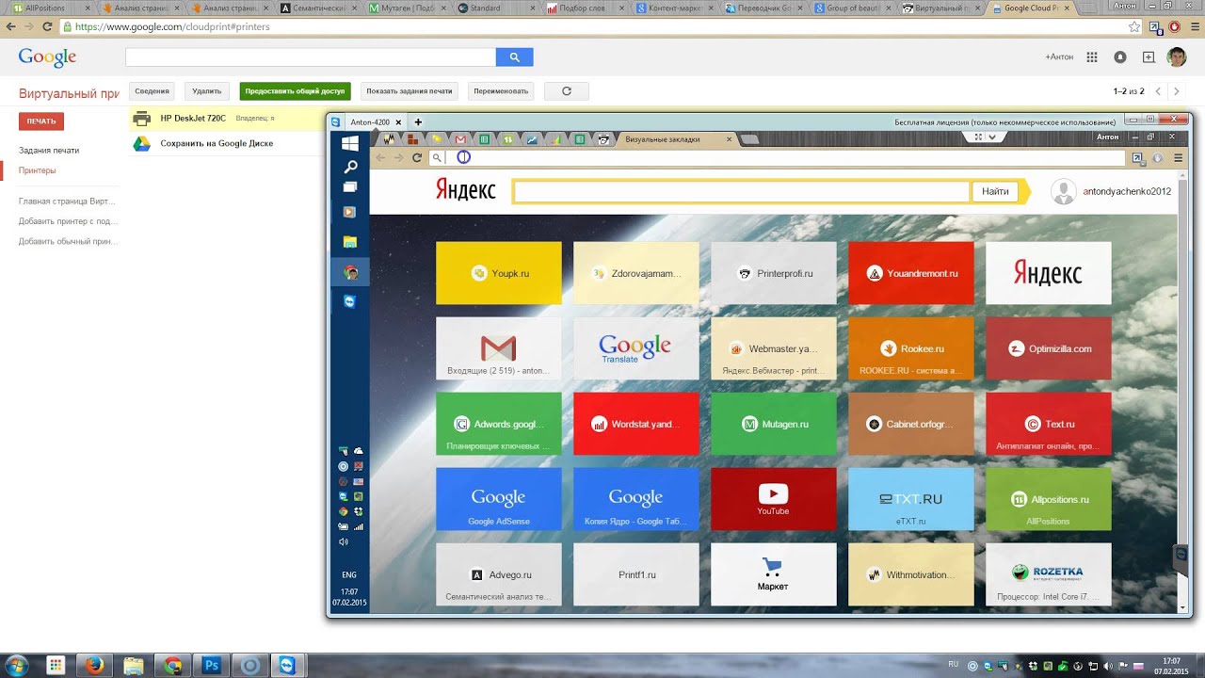1205x678 pixels.
Task: Open the Gmail inbox tile
Action: pos(498,348)
